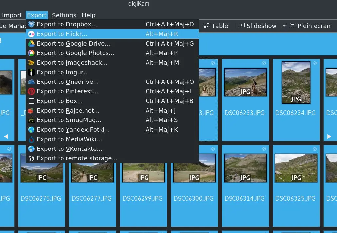Choose Export to Rajce.net...

coord(112,111)
